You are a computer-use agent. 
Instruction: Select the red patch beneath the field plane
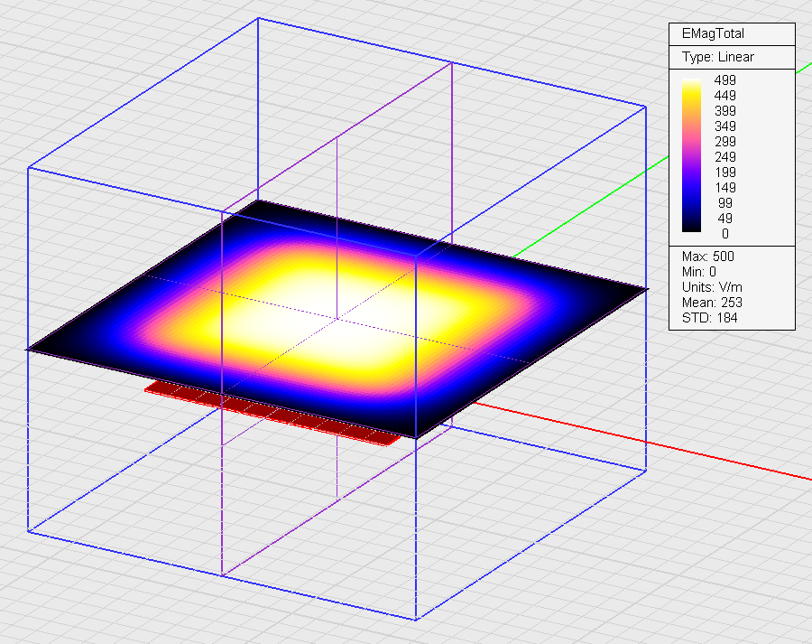pyautogui.click(x=271, y=412)
